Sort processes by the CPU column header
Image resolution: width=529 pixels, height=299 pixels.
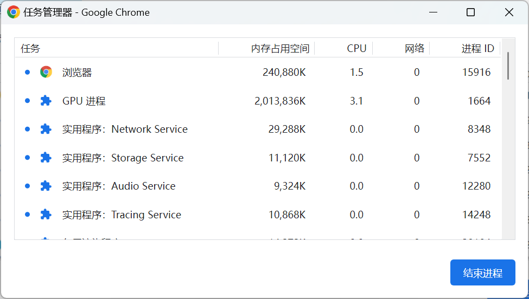pyautogui.click(x=356, y=49)
